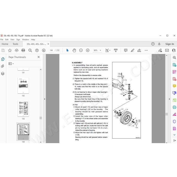The height and width of the screenshot is (177, 177).
Task: Select the page 142 thumbnail
Action: pyautogui.click(x=23, y=85)
